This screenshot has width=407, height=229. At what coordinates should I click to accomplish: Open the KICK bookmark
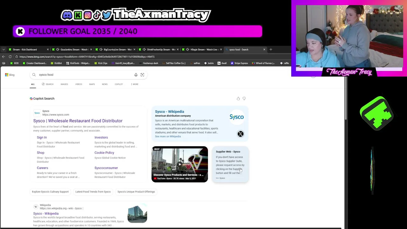(x=14, y=63)
